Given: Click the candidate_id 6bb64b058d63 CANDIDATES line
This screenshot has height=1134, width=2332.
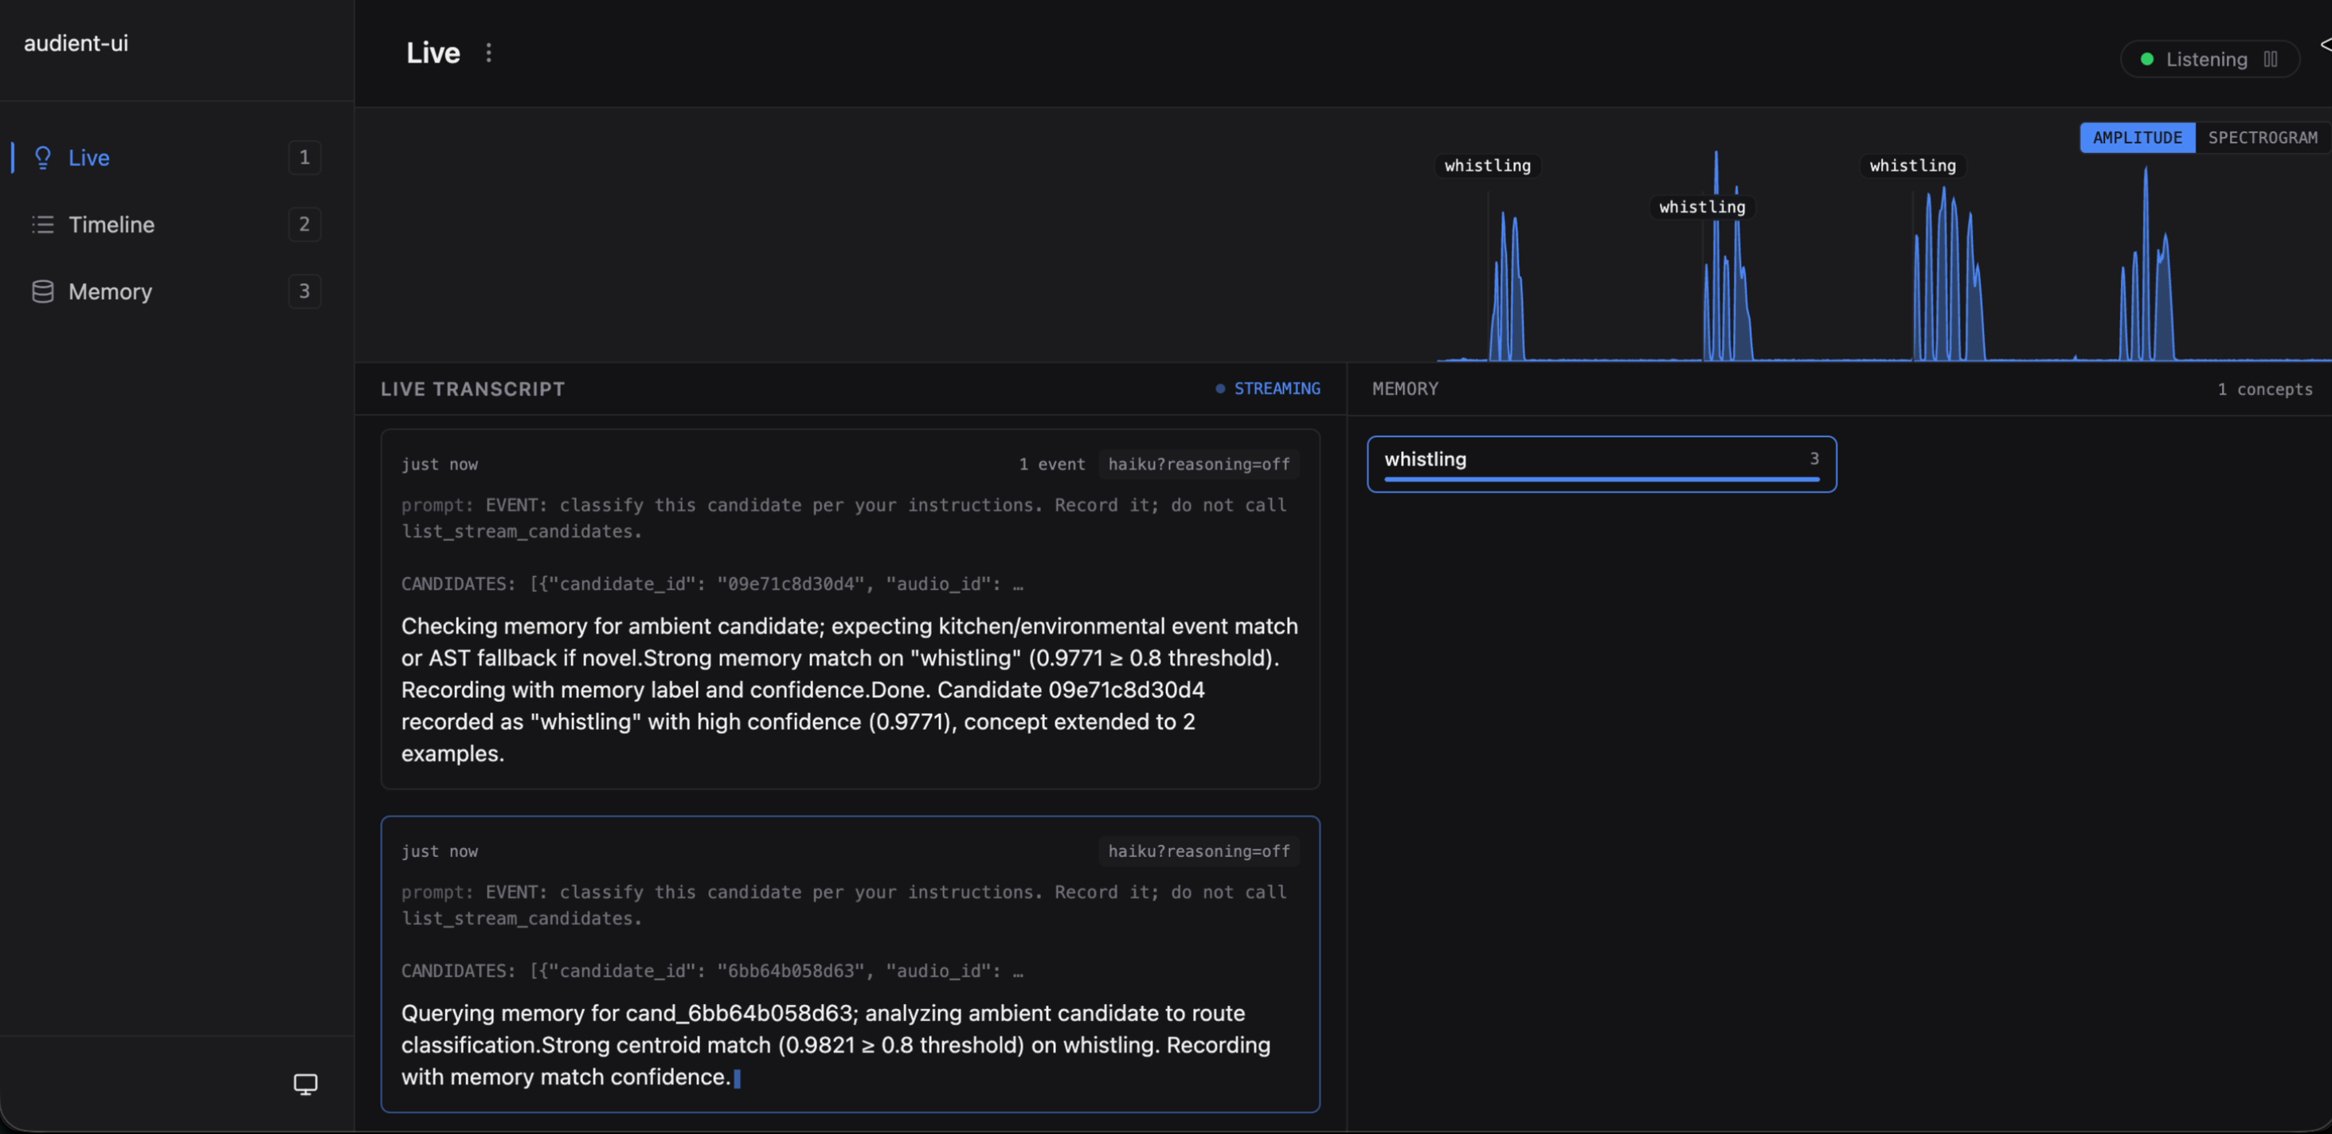Looking at the screenshot, I should click(713, 971).
